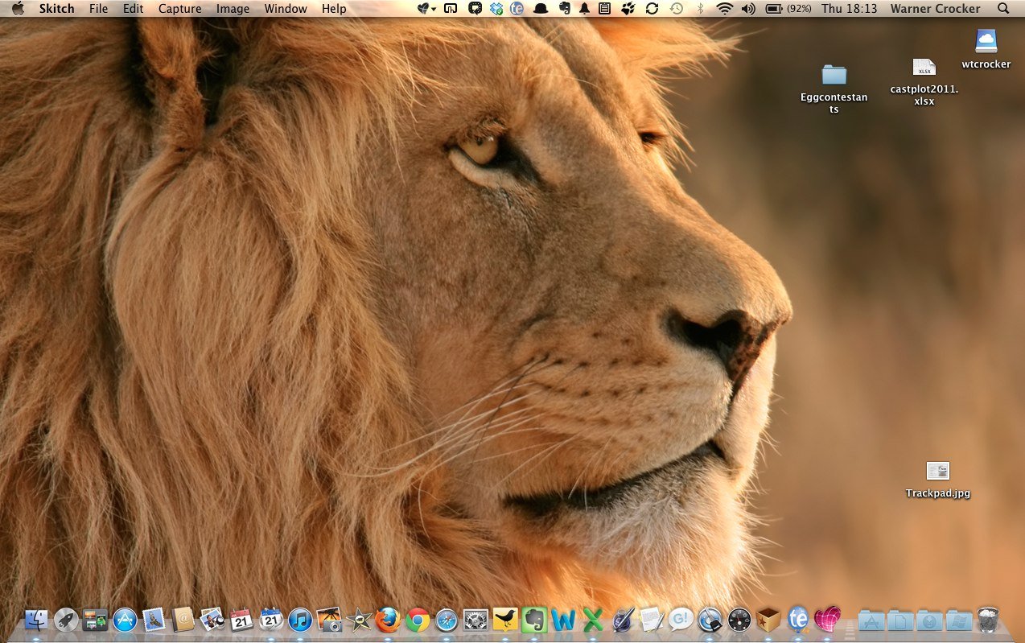Open System Preferences gear icon
This screenshot has height=643, width=1025.
pyautogui.click(x=475, y=620)
